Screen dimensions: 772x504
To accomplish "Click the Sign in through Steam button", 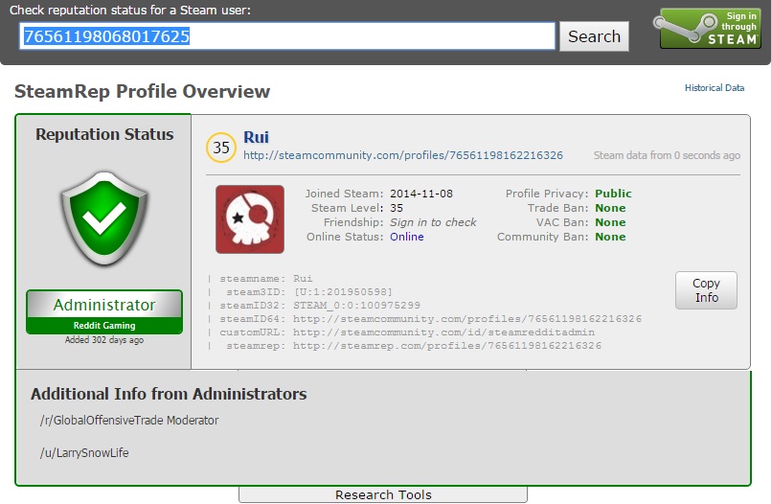I will pyautogui.click(x=708, y=29).
